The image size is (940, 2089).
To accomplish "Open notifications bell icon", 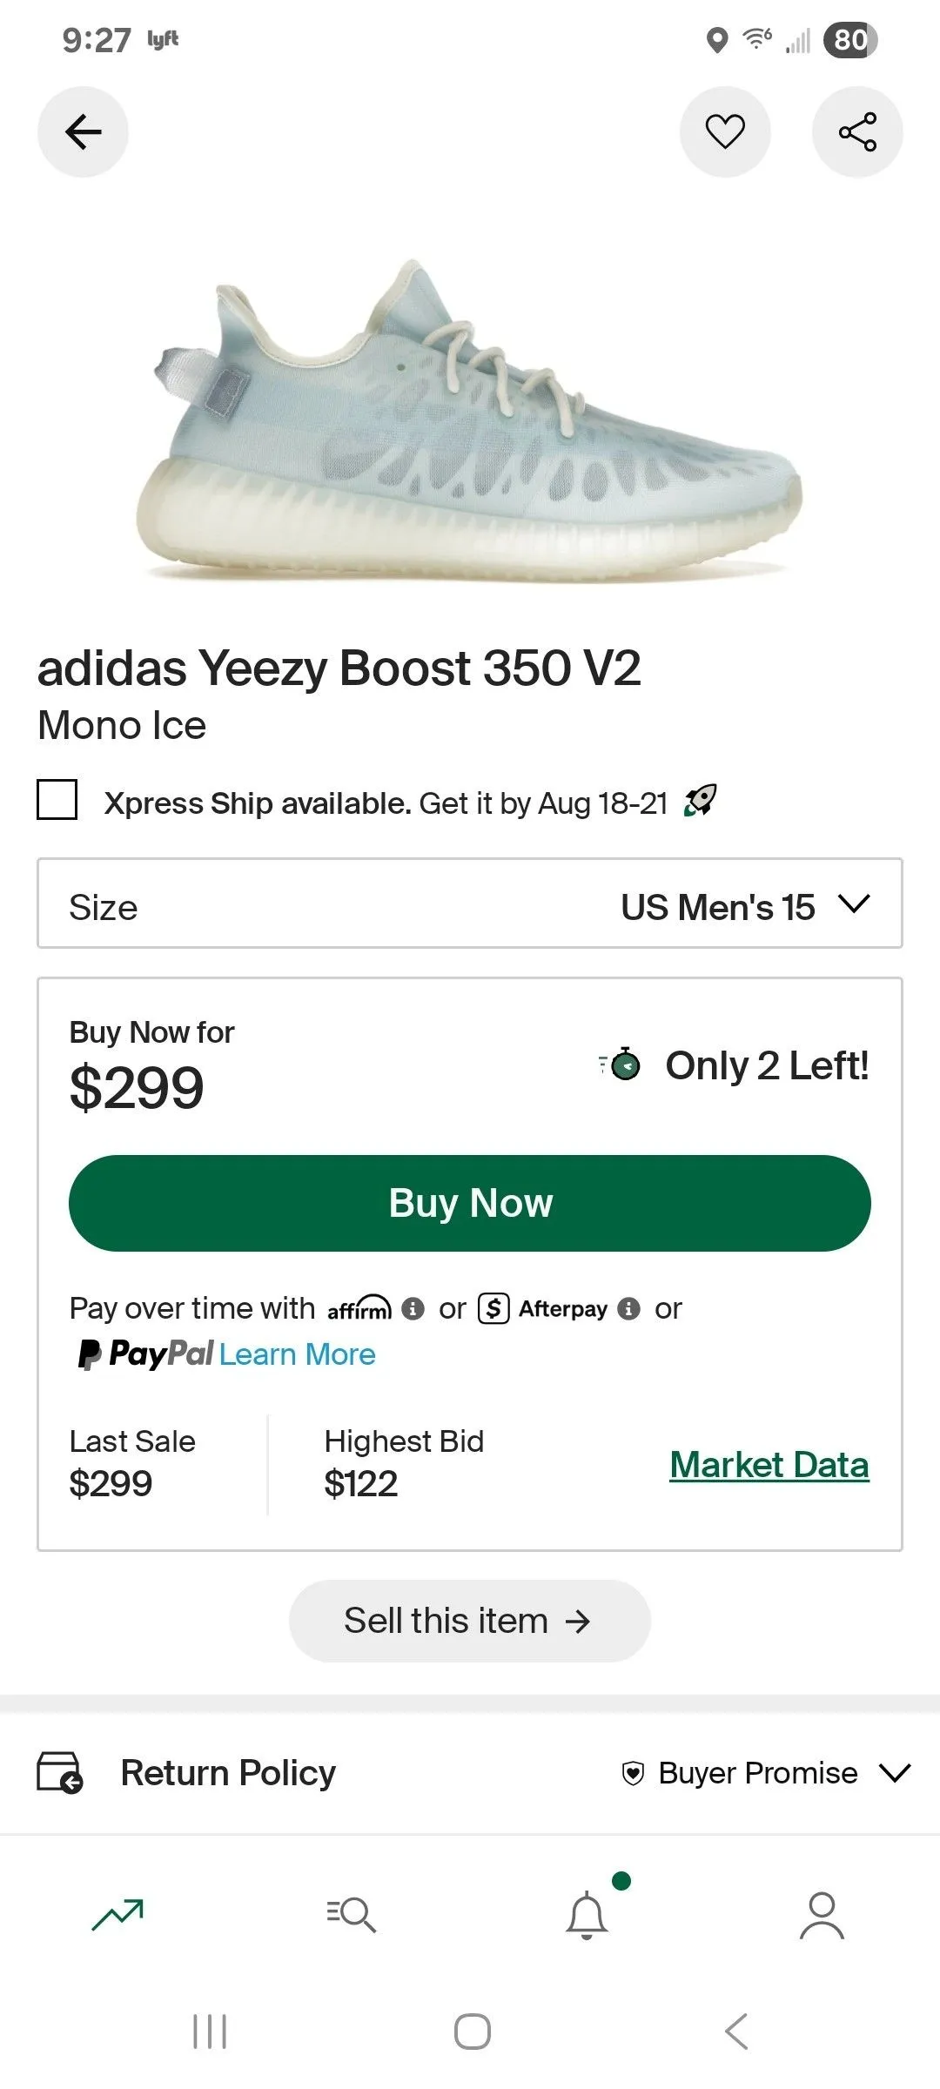I will [x=587, y=1914].
